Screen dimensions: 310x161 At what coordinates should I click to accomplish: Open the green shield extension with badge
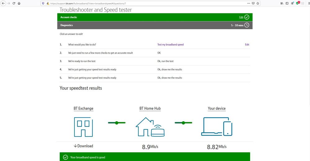pyautogui.click(x=298, y=3)
